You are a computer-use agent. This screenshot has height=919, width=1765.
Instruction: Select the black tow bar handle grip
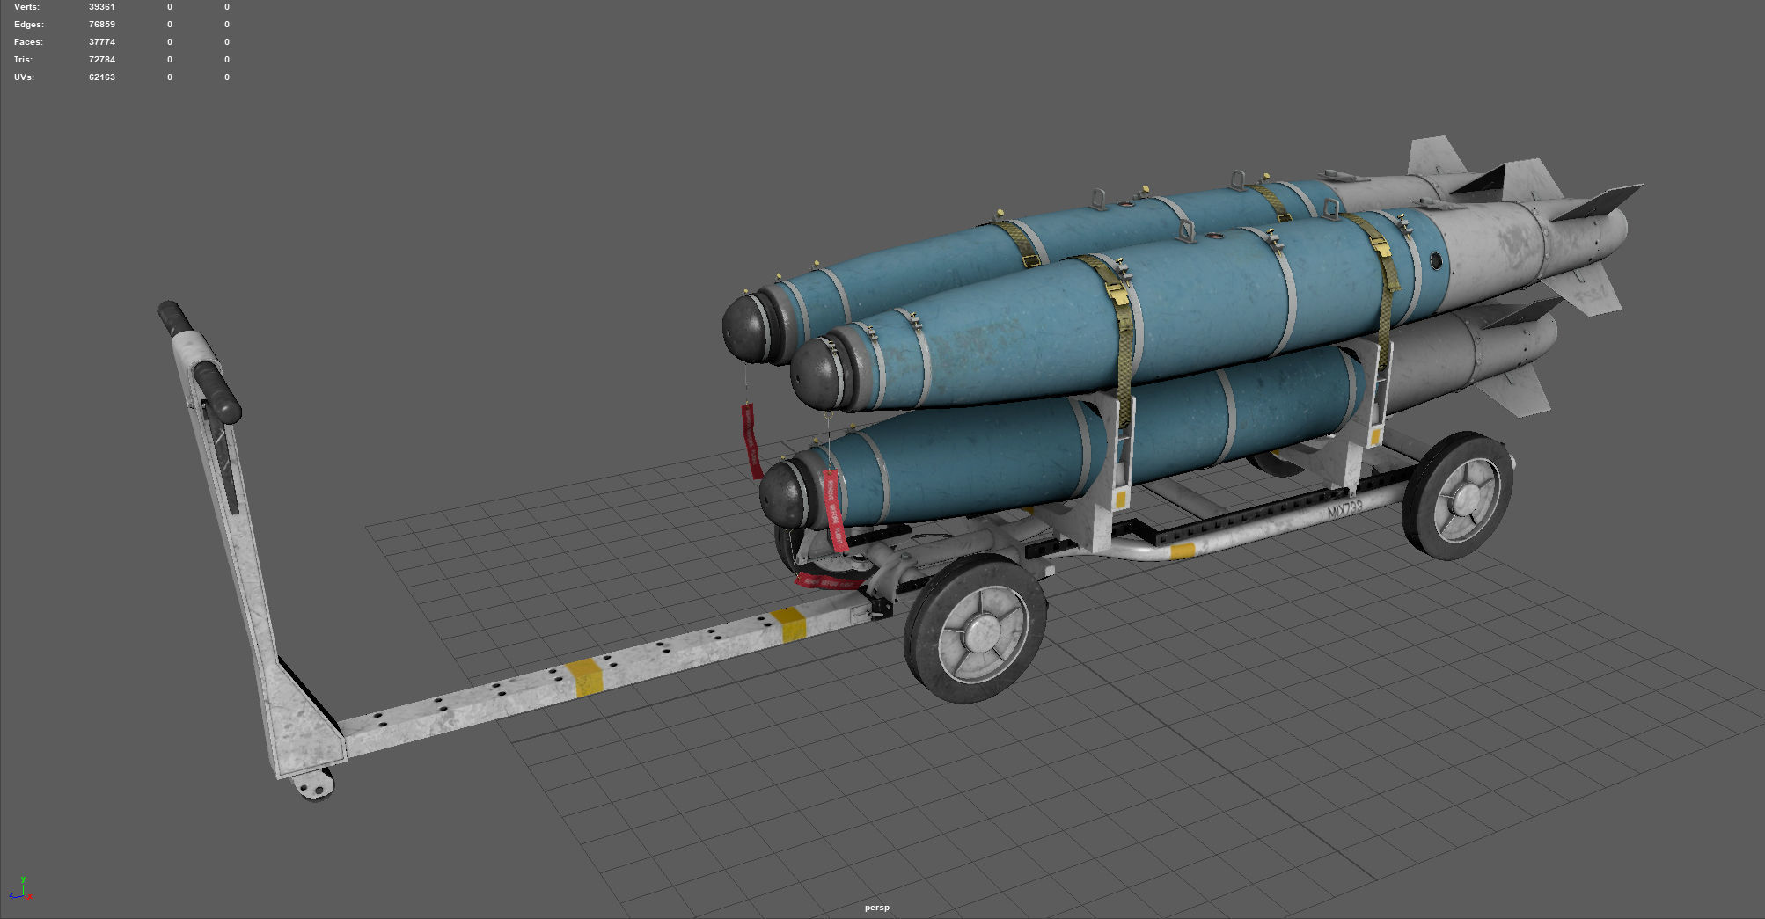(x=216, y=392)
